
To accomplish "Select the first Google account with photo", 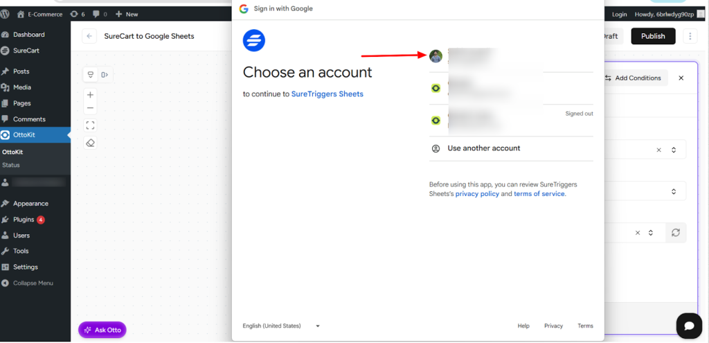I will pyautogui.click(x=471, y=56).
